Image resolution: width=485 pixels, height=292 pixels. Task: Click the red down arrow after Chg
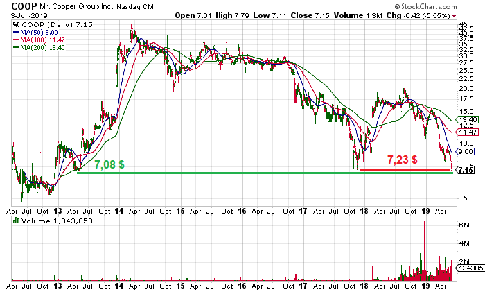pos(454,16)
